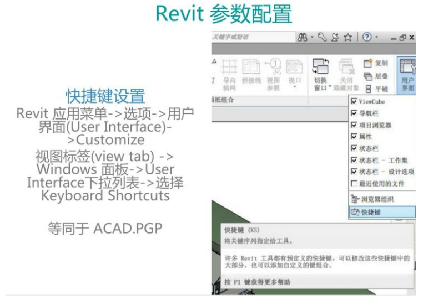
Task: Toggle the project browser (项目浏览器) checkbox
Action: pyautogui.click(x=354, y=125)
